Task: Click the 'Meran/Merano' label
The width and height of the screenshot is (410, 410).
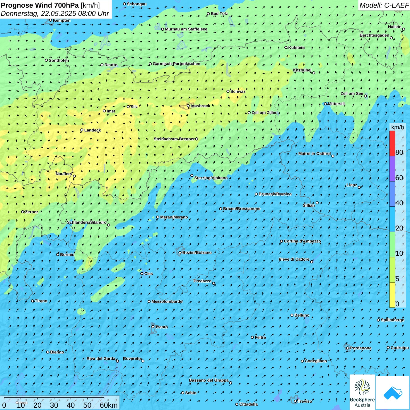Action: [x=174, y=217]
